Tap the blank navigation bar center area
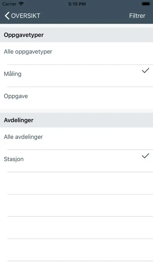The image size is (153, 273). click(x=85, y=16)
